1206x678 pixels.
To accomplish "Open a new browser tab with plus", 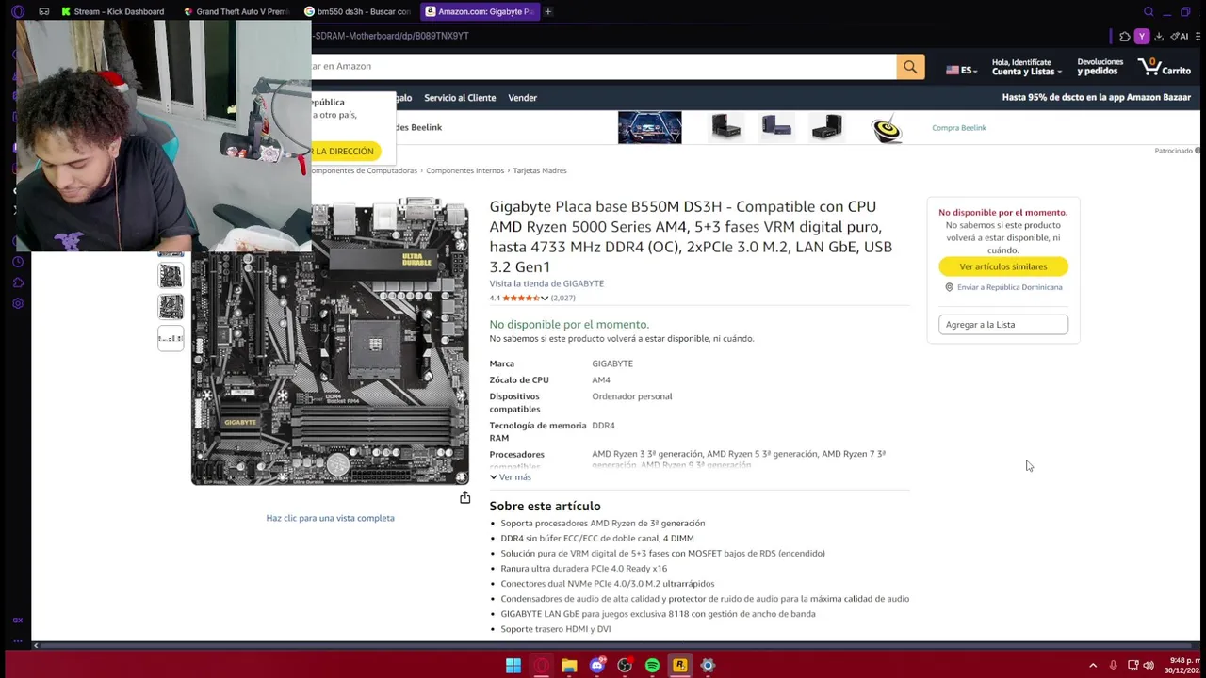I will pyautogui.click(x=548, y=11).
